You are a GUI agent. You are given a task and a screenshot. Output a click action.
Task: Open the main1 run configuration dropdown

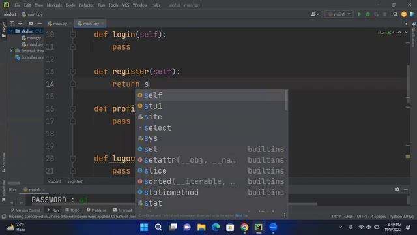[x=339, y=14]
